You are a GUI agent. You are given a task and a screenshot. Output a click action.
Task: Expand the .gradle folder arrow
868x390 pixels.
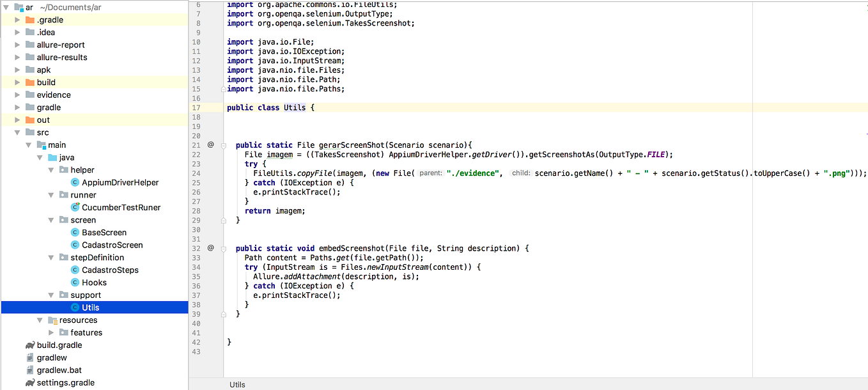point(17,20)
